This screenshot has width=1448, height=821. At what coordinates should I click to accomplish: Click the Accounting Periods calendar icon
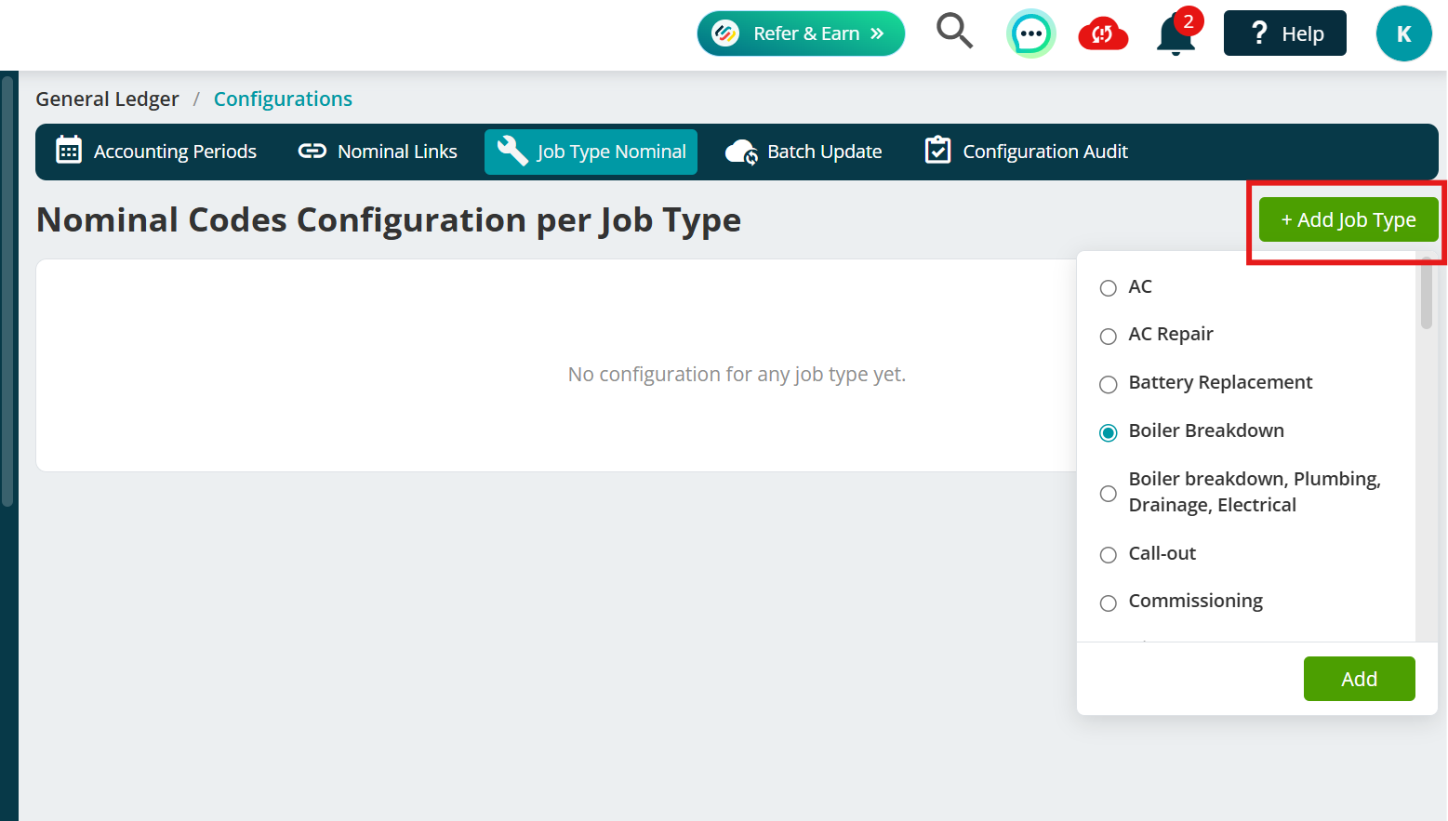(69, 151)
